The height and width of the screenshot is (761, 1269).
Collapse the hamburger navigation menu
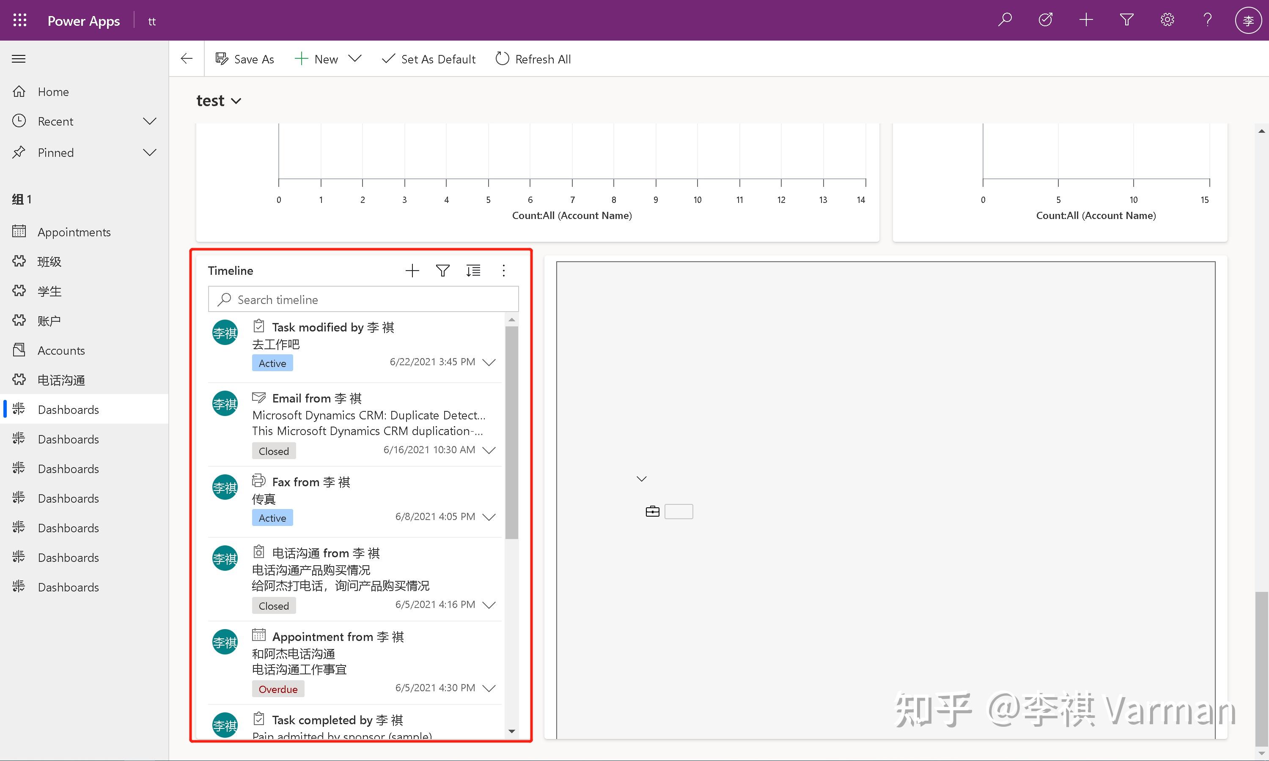click(19, 59)
